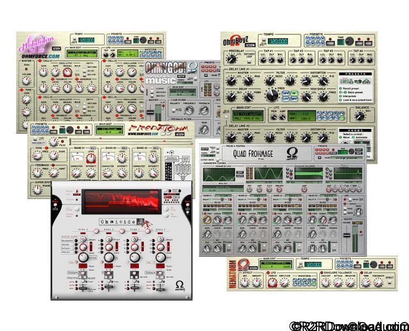
Task: Click the Ohmicide name plate
Action: tap(122, 222)
